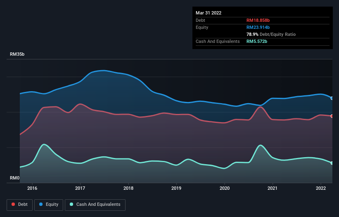The height and width of the screenshot is (217, 339).
Task: Click the 2019 x-axis label
Action: pos(176,188)
